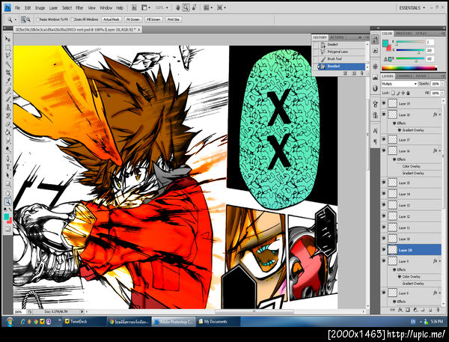The height and width of the screenshot is (342, 449).
Task: Open the Image menu
Action: point(40,8)
